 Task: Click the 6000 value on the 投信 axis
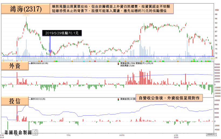coord(217,109)
